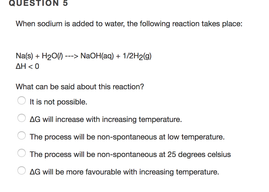Image resolution: width=269 pixels, height=192 pixels.
Task: Click "What can be said about this reaction?" text
Action: click(80, 87)
